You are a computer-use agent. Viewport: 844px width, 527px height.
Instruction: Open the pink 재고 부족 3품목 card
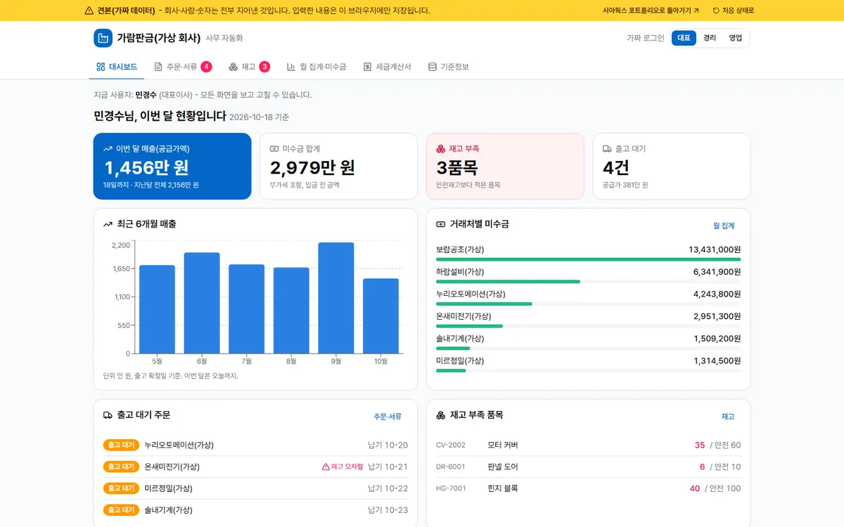(x=505, y=167)
